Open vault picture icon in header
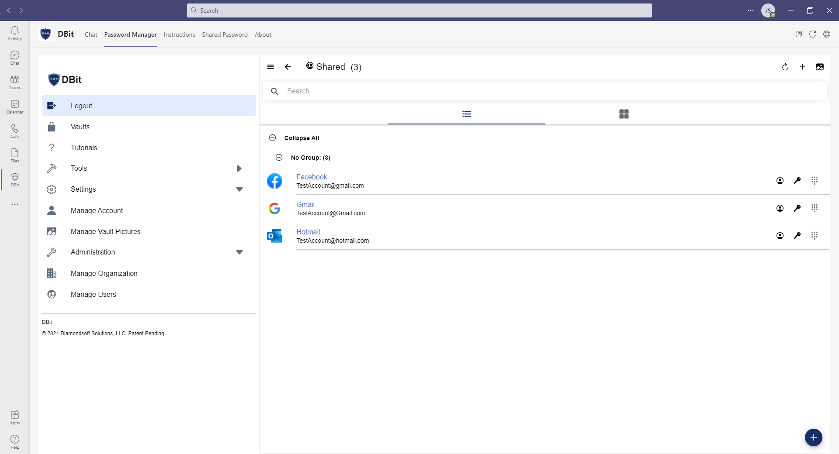 tap(820, 67)
